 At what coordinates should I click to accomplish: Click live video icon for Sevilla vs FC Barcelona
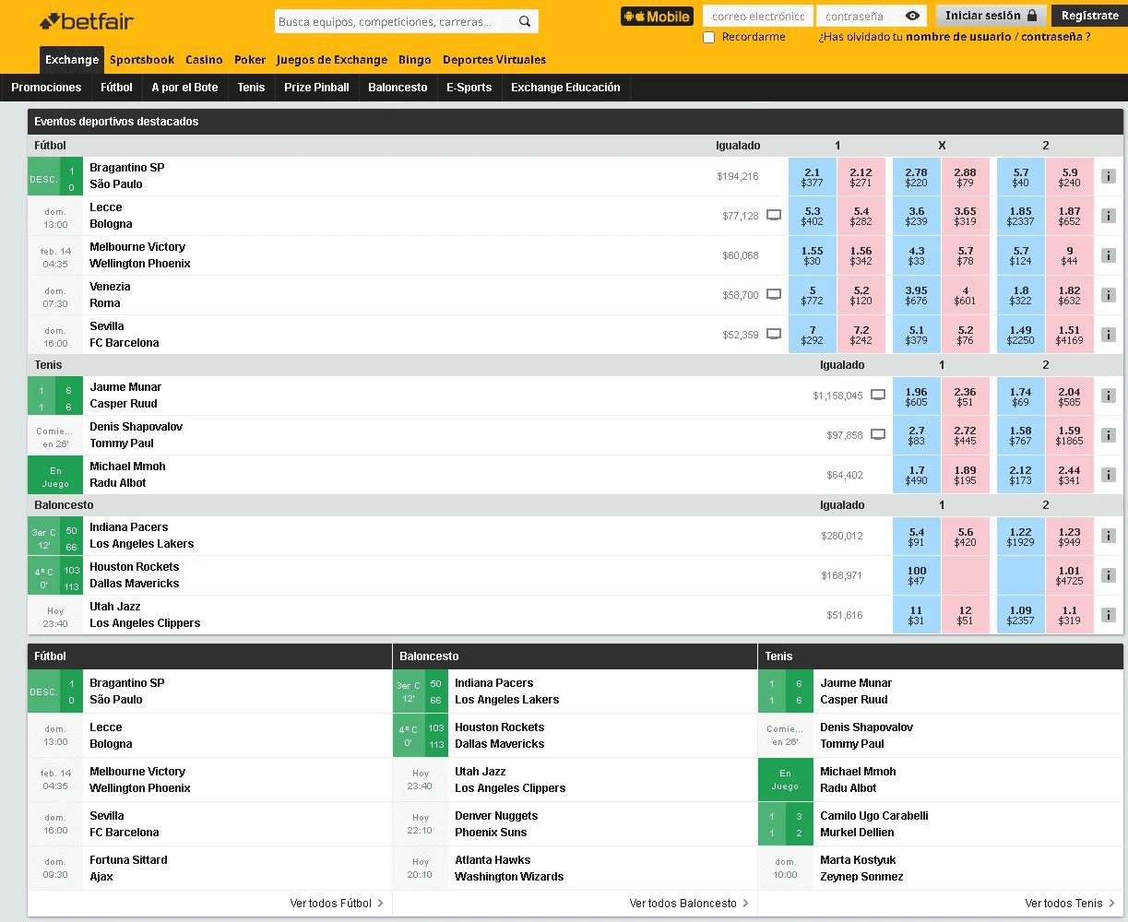(774, 335)
